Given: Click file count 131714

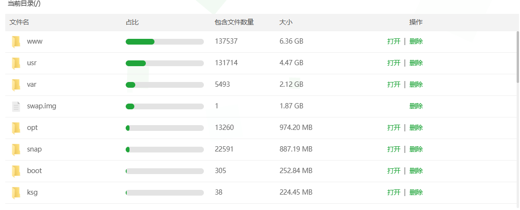Looking at the screenshot, I should click(x=226, y=63).
